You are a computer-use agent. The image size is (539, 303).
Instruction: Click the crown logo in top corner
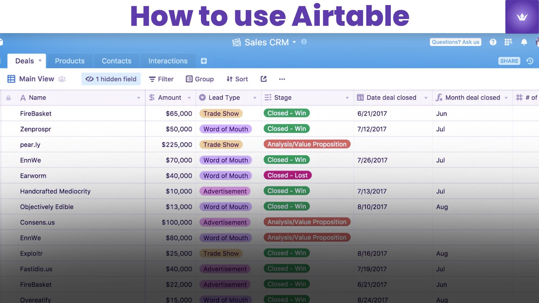click(x=522, y=17)
